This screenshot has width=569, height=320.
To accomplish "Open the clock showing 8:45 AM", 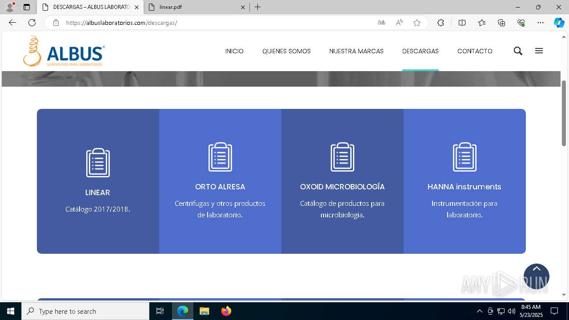I will point(531,311).
